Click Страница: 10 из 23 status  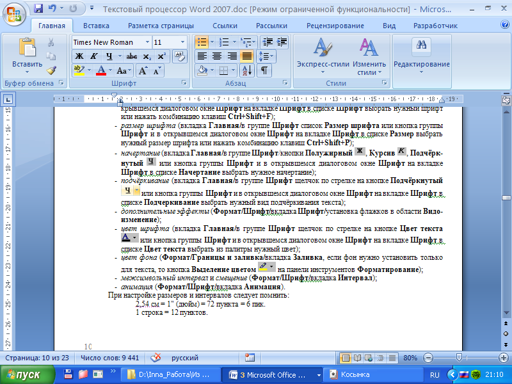click(37, 358)
